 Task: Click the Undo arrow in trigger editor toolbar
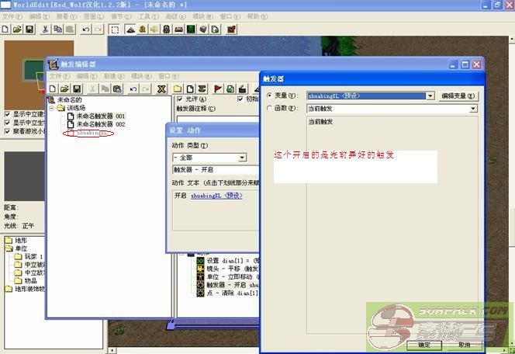click(133, 88)
